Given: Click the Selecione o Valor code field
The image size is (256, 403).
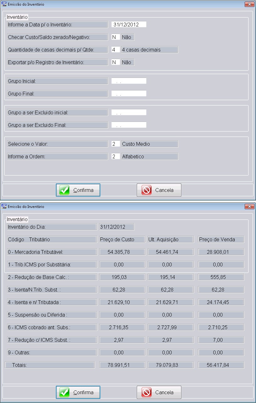Looking at the screenshot, I should [115, 144].
